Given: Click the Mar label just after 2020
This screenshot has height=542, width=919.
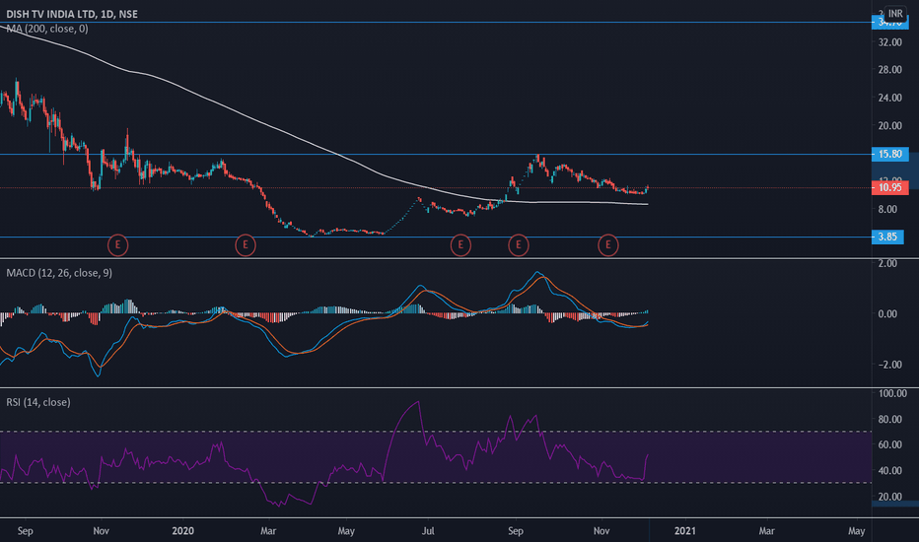Looking at the screenshot, I should [x=268, y=531].
